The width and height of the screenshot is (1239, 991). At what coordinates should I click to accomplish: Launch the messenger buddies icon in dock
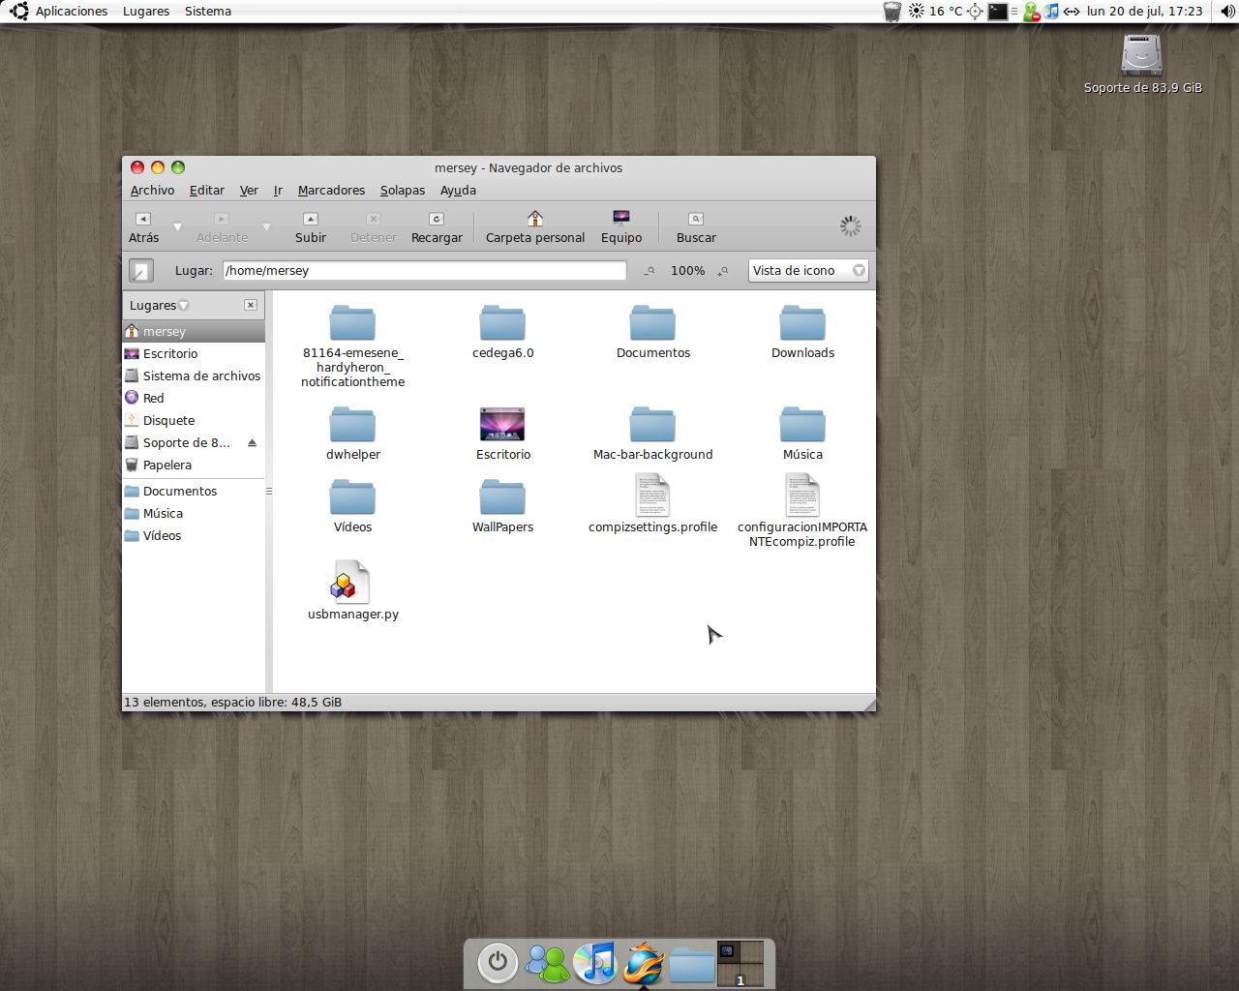pyautogui.click(x=548, y=962)
